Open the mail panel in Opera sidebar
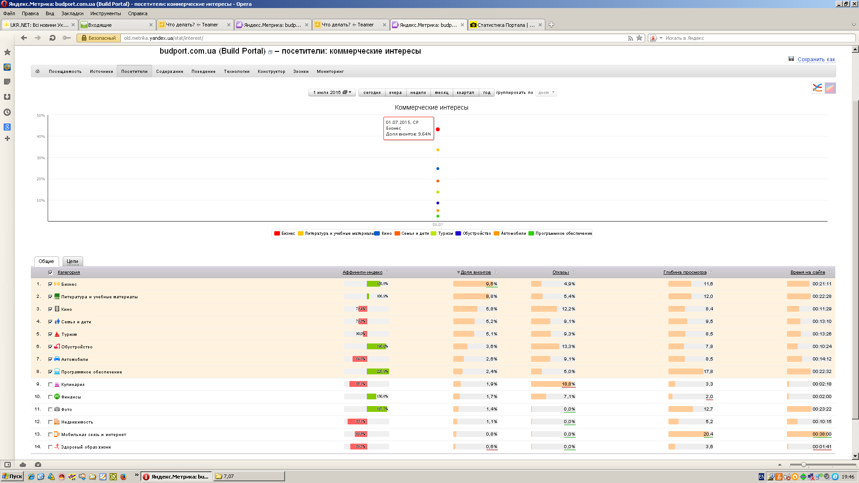The image size is (859, 483). [7, 67]
